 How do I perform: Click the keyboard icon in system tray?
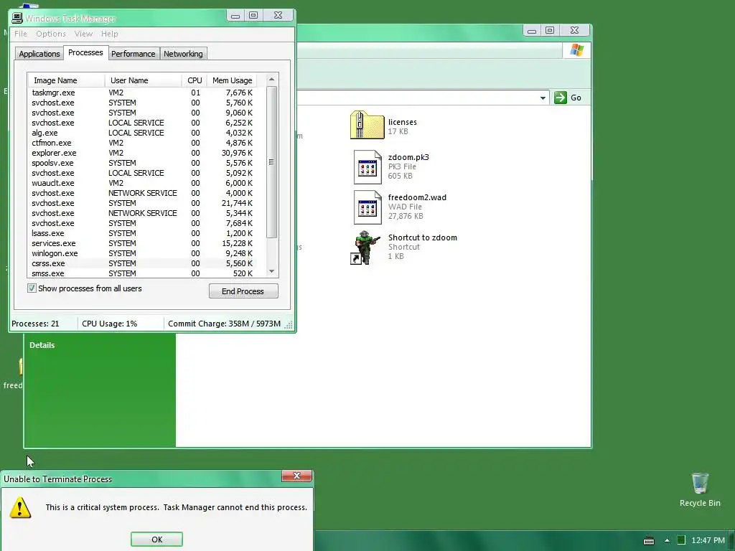point(649,541)
